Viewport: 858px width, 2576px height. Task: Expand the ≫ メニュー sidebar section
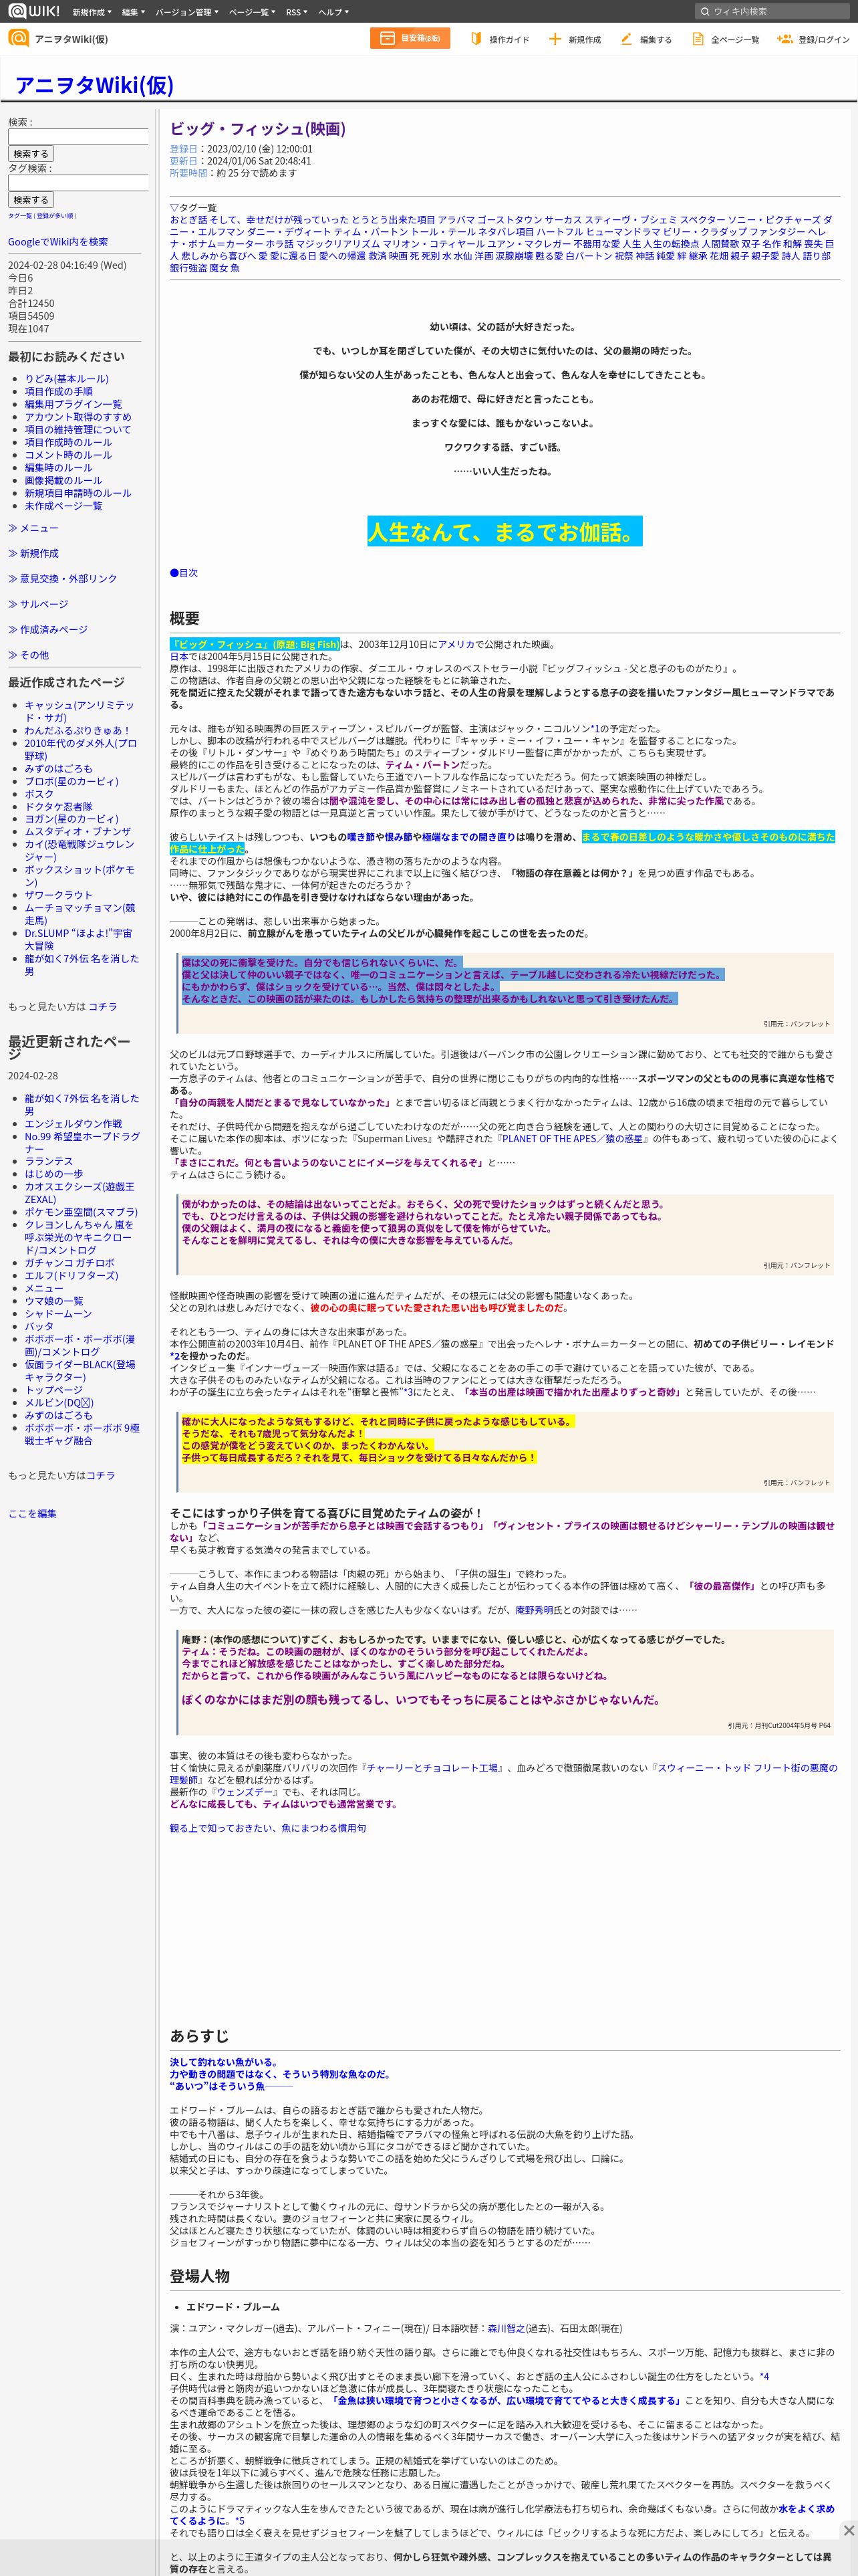click(33, 528)
